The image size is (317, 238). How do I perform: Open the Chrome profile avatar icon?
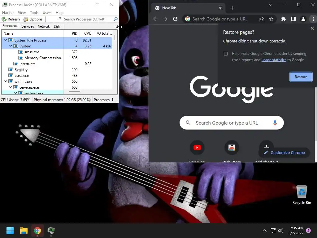[x=303, y=19]
